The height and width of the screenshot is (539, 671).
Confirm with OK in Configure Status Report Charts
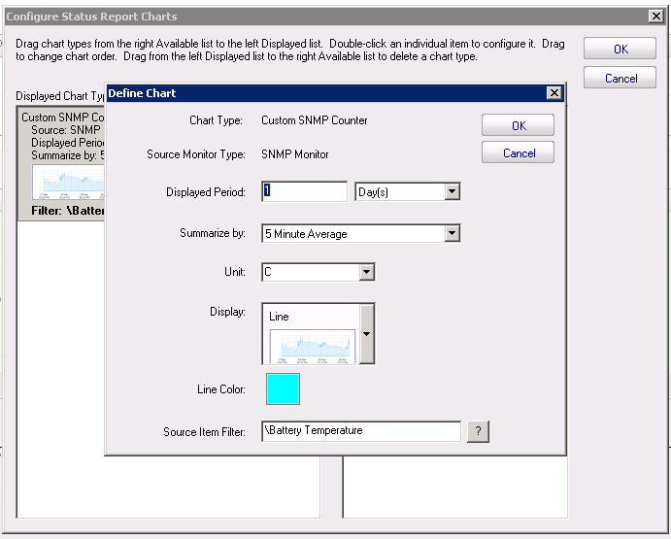(620, 50)
